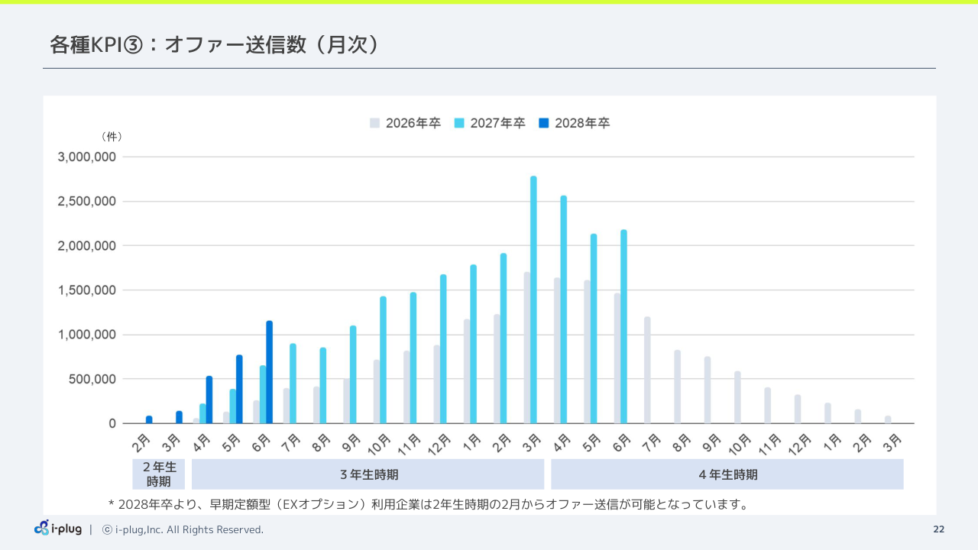Image resolution: width=978 pixels, height=550 pixels.
Task: Click the 3年生時期 period band
Action: pos(368,474)
